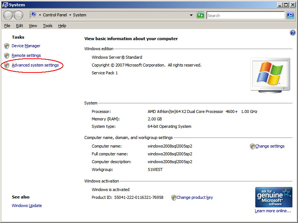Open the Help menu
This screenshot has height=223, width=298.
pos(62,26)
